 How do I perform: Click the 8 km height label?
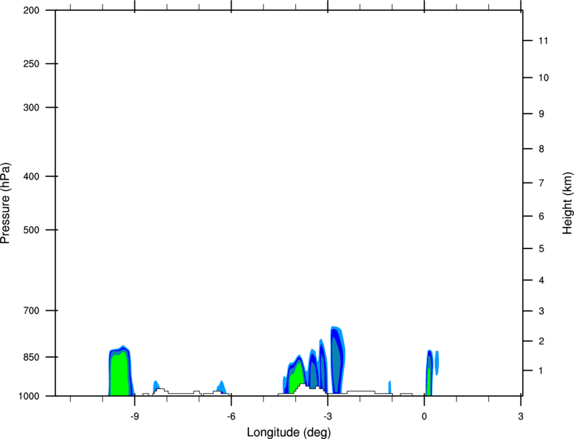542,149
